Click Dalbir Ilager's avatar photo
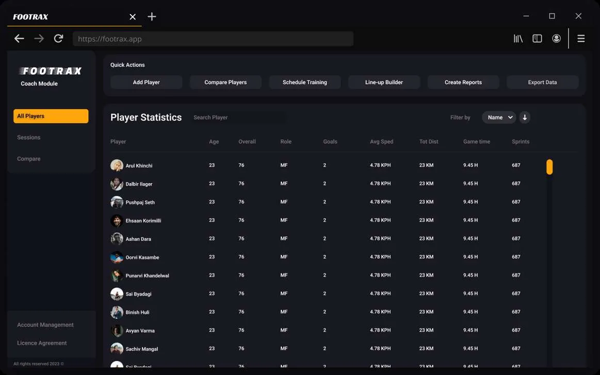The height and width of the screenshot is (375, 600). pyautogui.click(x=117, y=184)
